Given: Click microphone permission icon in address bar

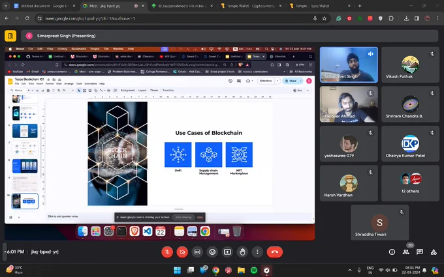Looking at the screenshot, I should 315,18.
